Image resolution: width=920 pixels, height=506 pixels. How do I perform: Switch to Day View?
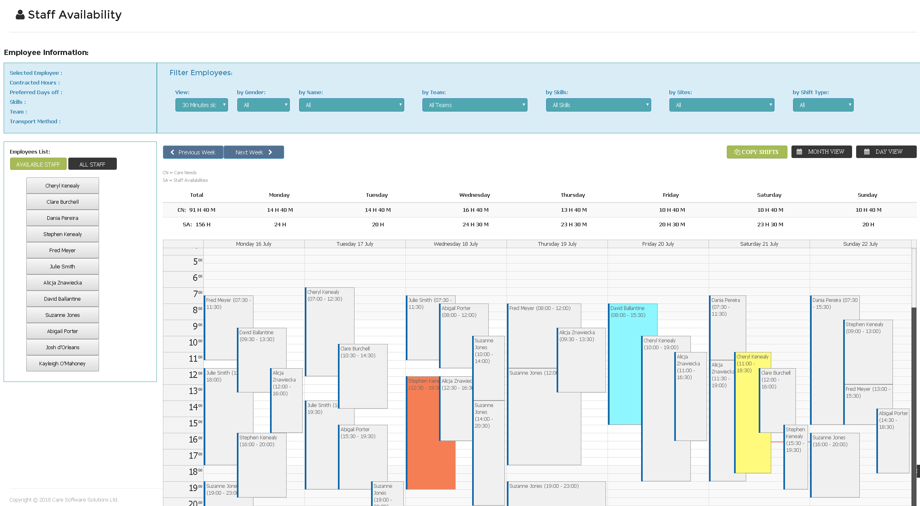(x=886, y=152)
